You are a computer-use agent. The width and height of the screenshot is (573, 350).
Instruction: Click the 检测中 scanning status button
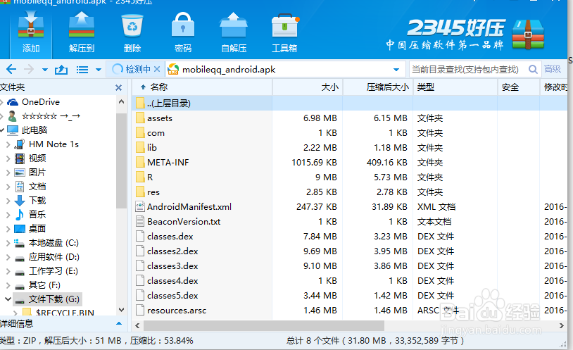(132, 69)
